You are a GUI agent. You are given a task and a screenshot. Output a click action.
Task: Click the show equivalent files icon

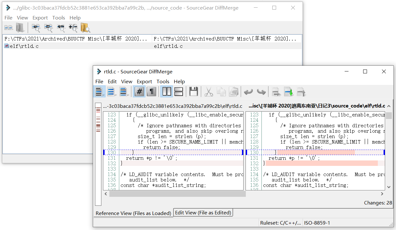(x=48, y=28)
